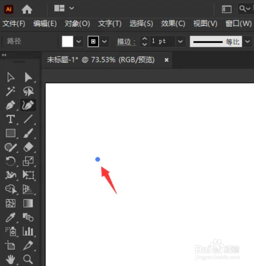
Task: Select the Blend tool
Action: pyautogui.click(x=28, y=217)
